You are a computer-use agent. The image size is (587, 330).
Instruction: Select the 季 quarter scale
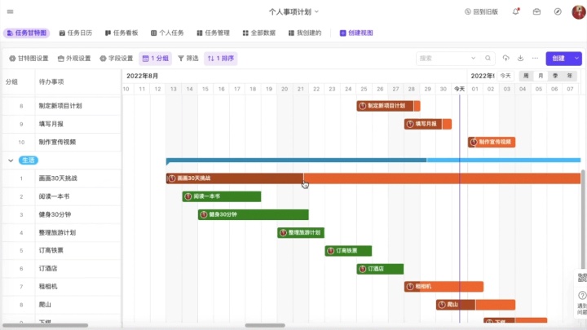click(555, 76)
